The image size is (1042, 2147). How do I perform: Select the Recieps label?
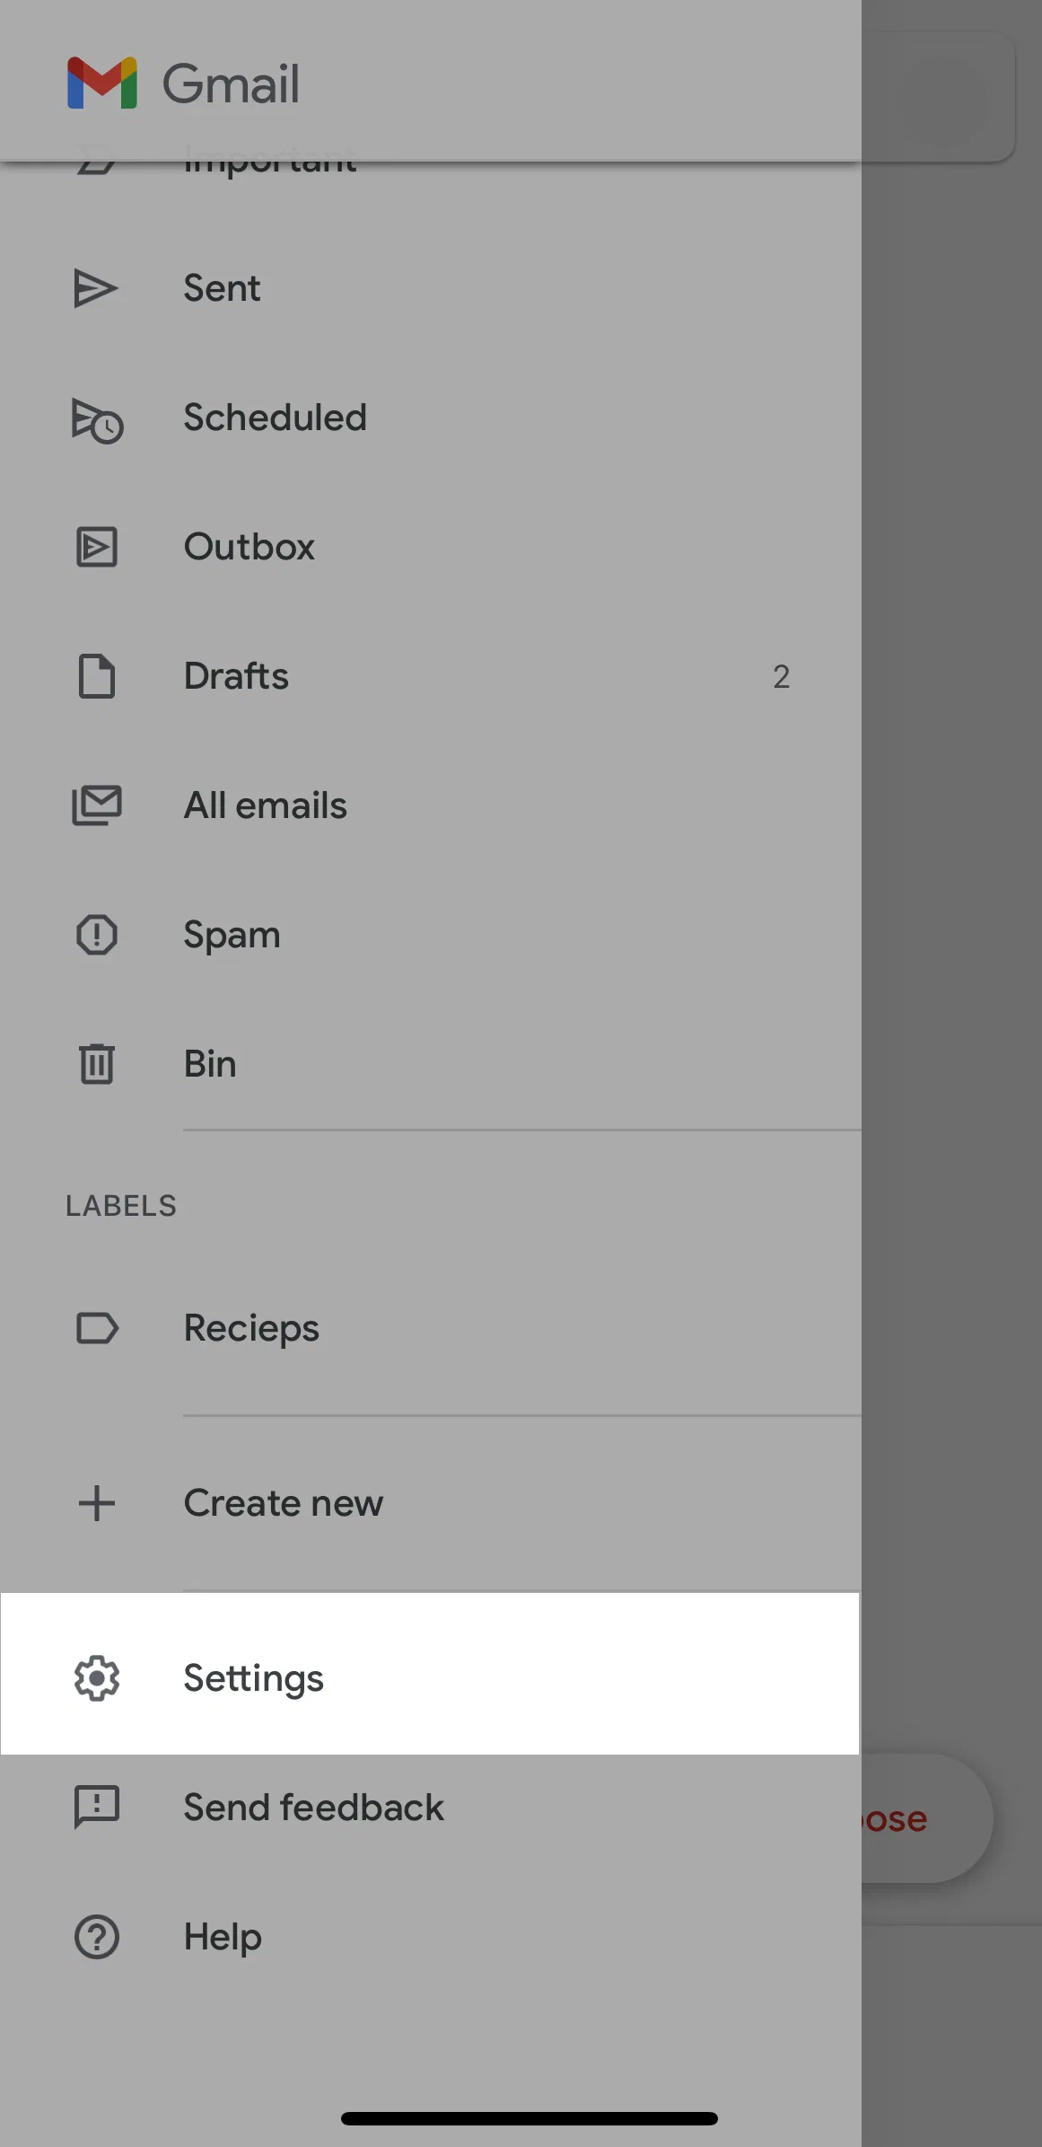[x=431, y=1328]
